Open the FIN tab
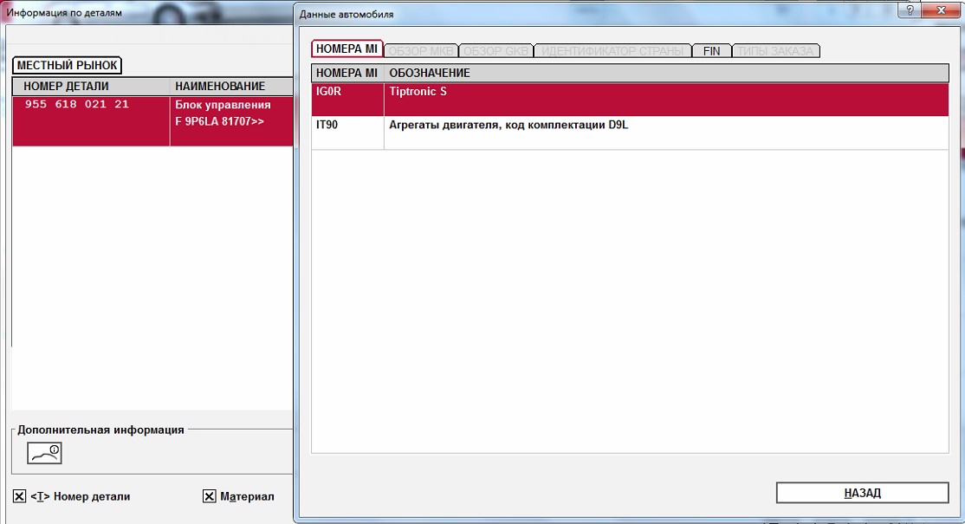The image size is (965, 524). tap(711, 51)
